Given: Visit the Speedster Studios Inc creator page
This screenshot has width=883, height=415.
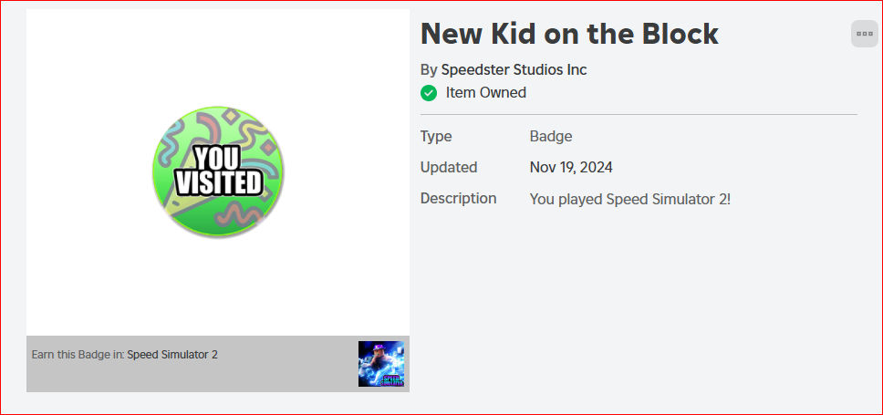Looking at the screenshot, I should click(x=514, y=70).
